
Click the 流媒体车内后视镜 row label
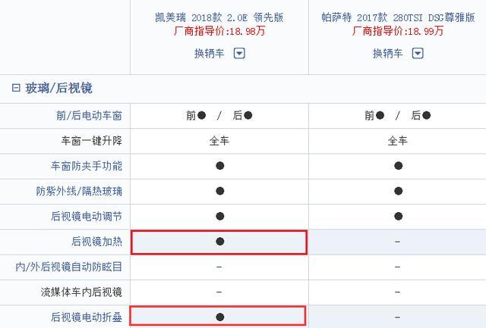(x=81, y=292)
